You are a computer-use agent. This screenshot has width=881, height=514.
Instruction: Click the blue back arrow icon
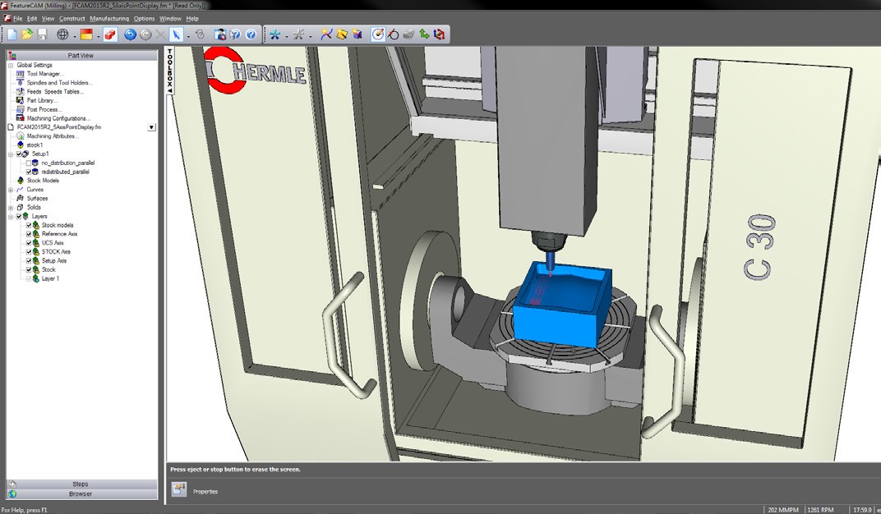point(130,34)
